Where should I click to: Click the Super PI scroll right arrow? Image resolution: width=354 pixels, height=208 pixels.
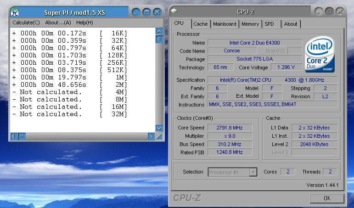(x=151, y=136)
